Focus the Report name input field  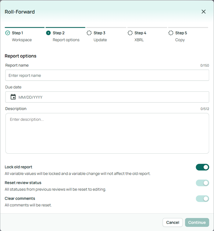[107, 75]
